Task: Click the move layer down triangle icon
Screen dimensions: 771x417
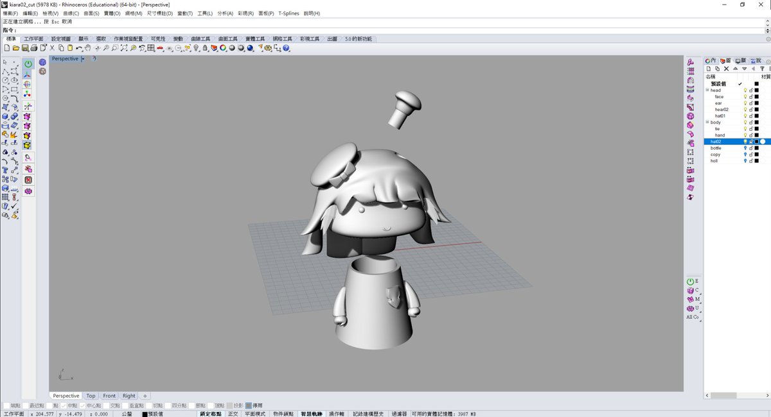Action: point(744,69)
